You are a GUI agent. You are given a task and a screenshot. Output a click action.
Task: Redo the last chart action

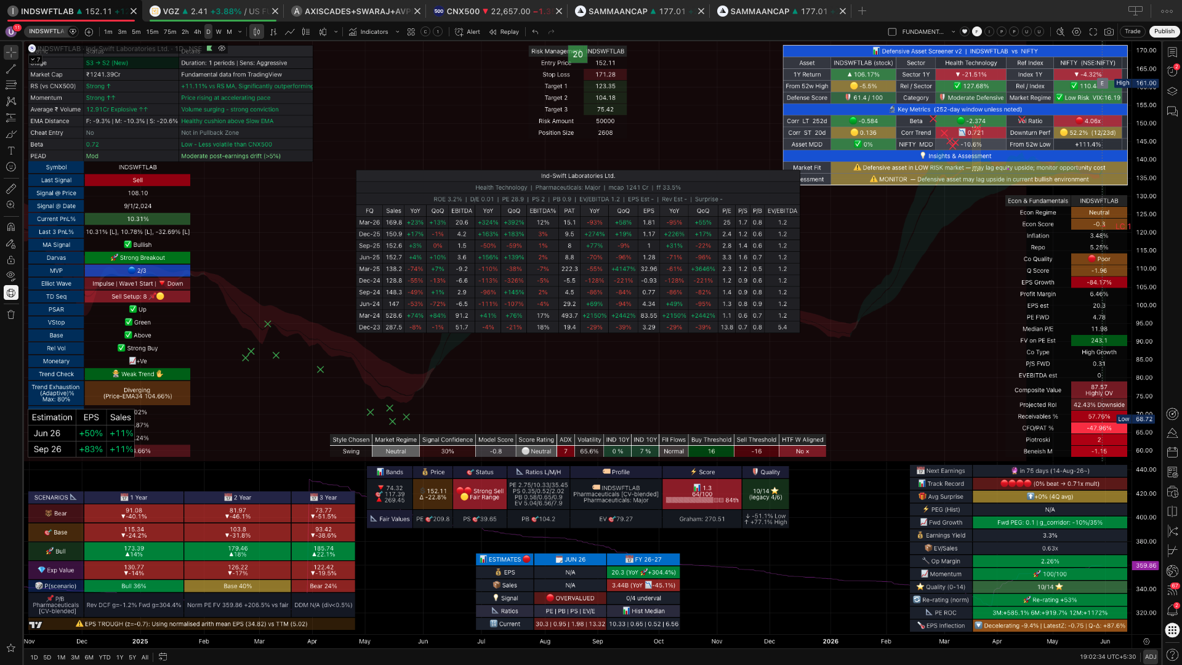pyautogui.click(x=551, y=31)
